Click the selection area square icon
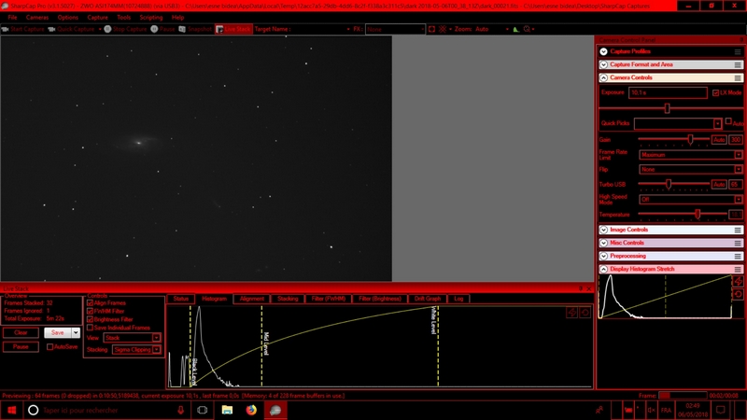The height and width of the screenshot is (420, 747). pyautogui.click(x=431, y=29)
